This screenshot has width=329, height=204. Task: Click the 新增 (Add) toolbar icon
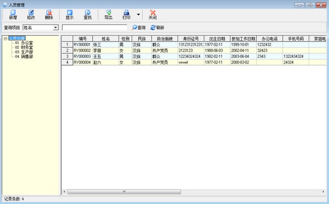click(x=13, y=15)
